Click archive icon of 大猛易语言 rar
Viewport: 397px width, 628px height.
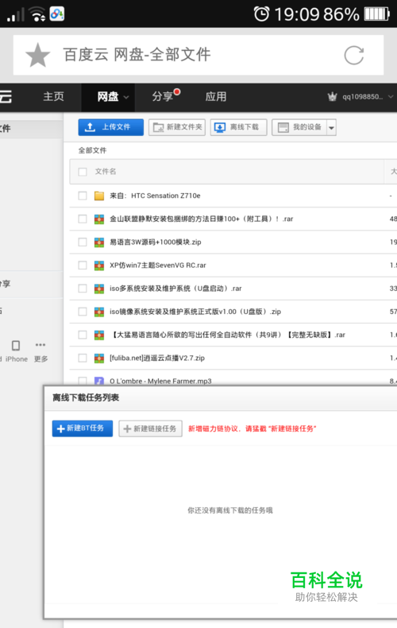click(x=99, y=335)
